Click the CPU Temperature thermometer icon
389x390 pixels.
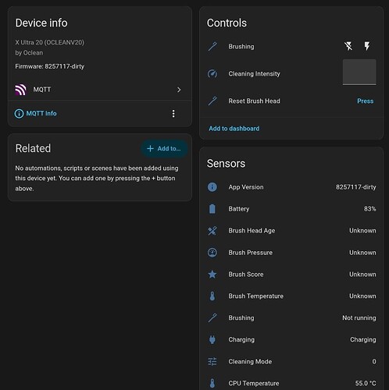212,383
